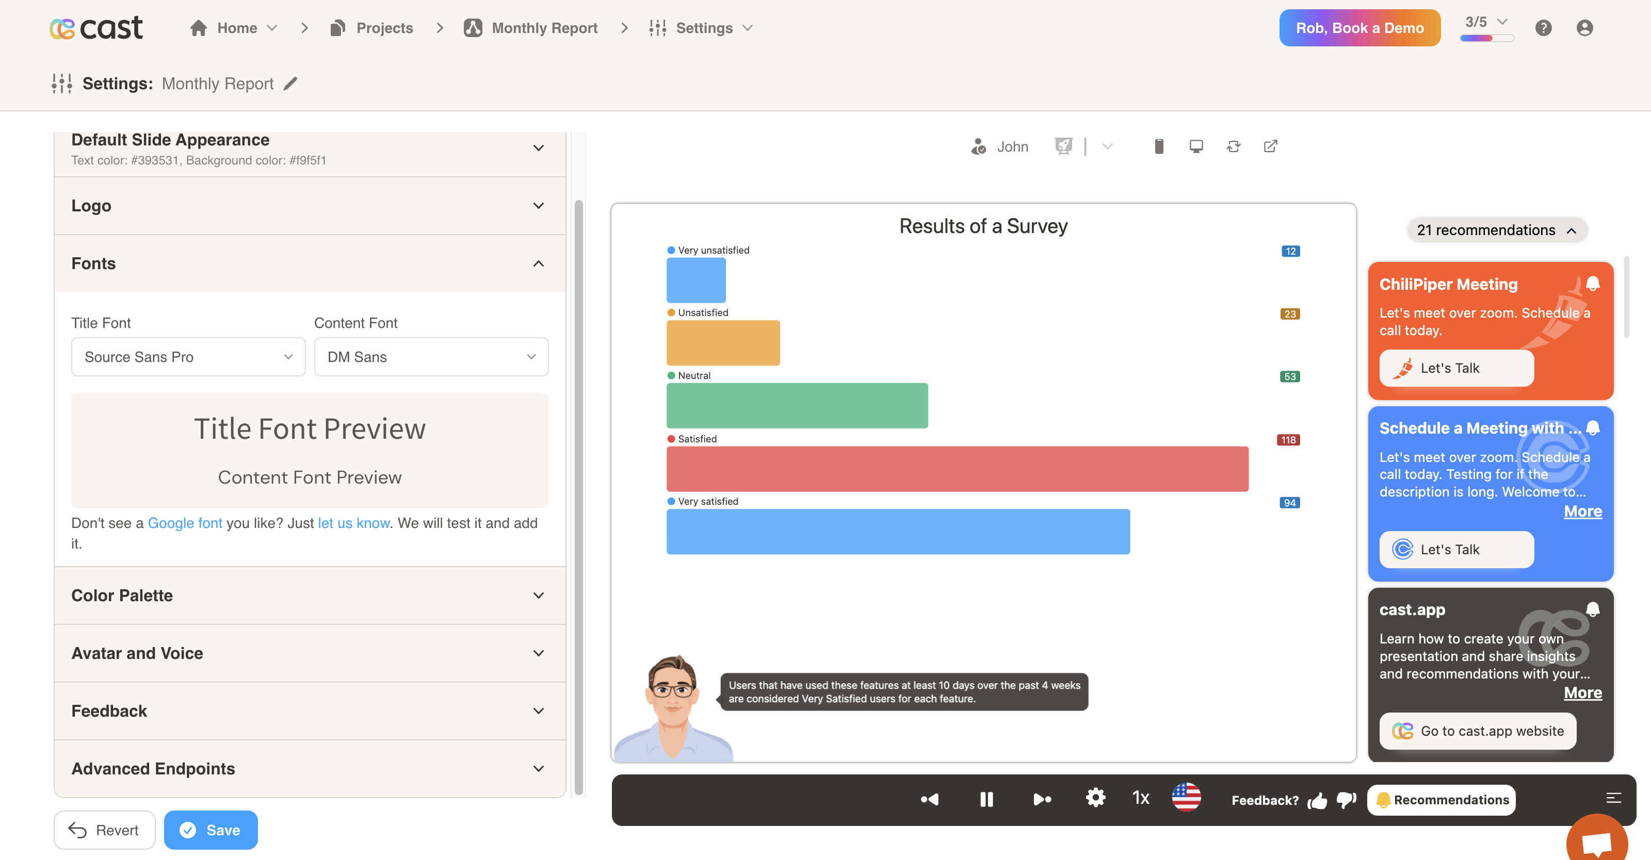Give thumbs down feedback
The width and height of the screenshot is (1651, 860).
1347,800
